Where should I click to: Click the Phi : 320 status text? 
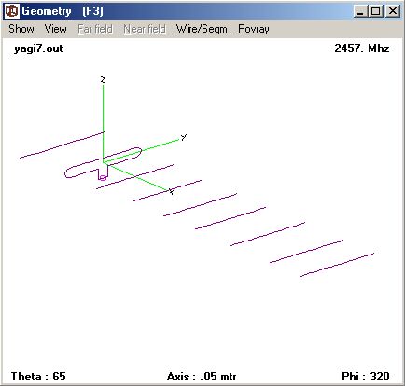(x=366, y=377)
